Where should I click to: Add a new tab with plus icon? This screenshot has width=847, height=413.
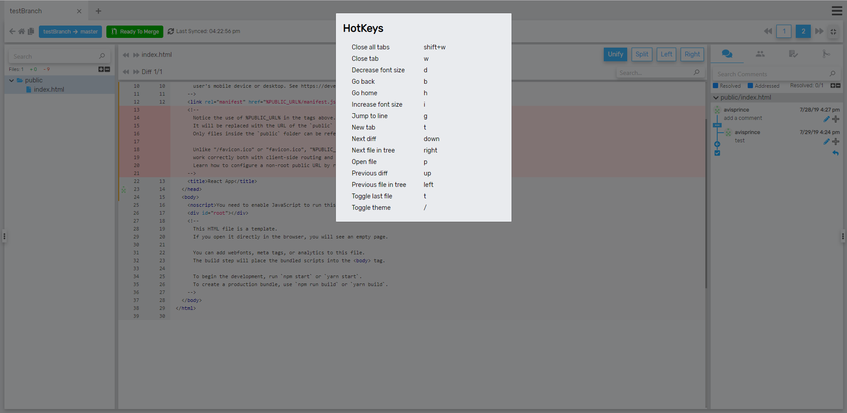click(x=98, y=11)
